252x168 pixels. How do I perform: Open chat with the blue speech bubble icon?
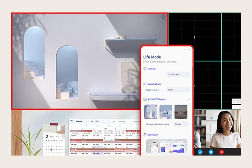point(211,152)
